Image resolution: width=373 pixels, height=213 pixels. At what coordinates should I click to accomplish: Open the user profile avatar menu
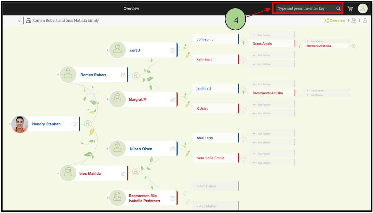coord(363,8)
